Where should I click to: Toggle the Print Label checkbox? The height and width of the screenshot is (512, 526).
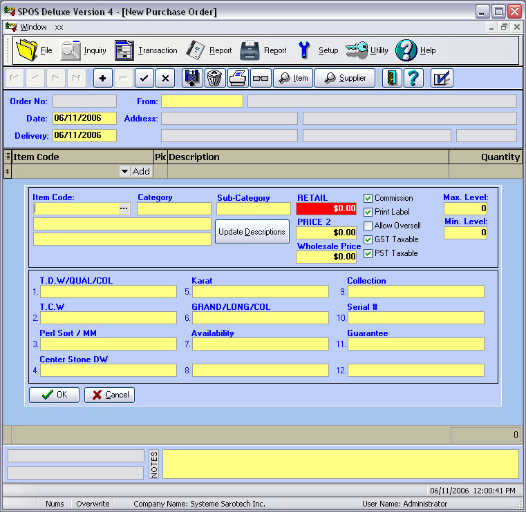click(368, 212)
